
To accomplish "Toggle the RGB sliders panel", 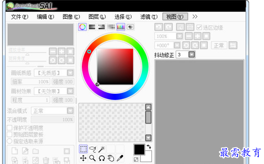I will [92, 27].
